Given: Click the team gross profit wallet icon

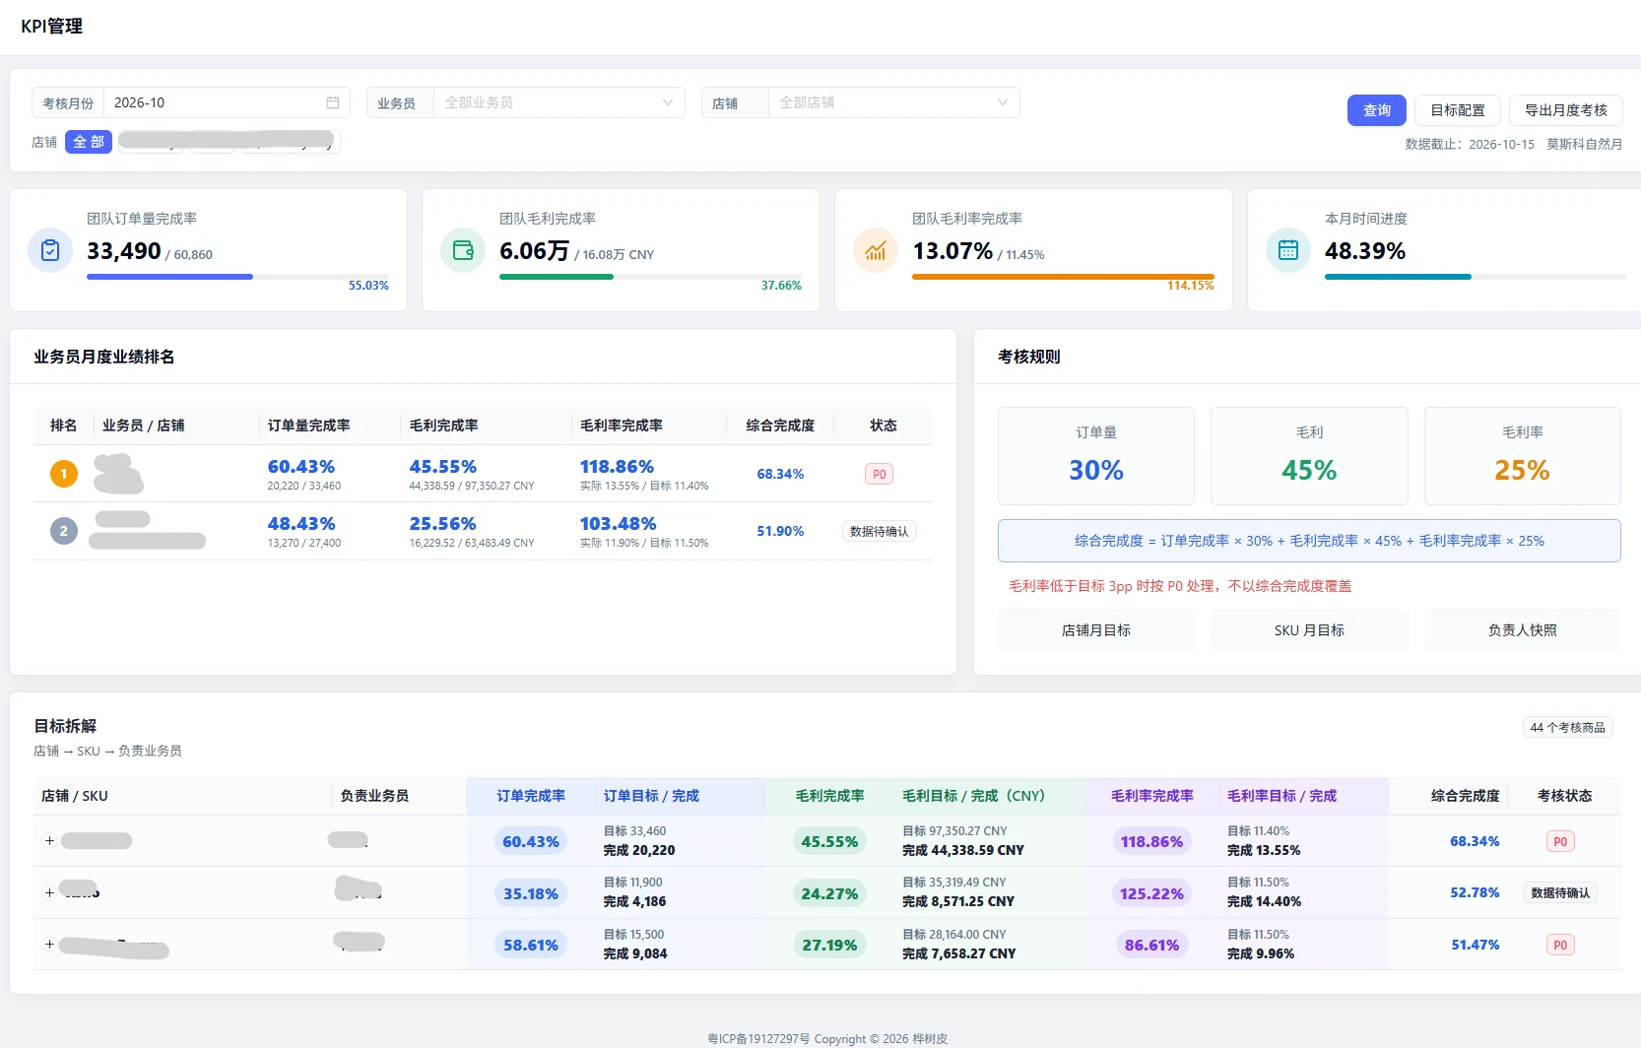Looking at the screenshot, I should click(463, 250).
